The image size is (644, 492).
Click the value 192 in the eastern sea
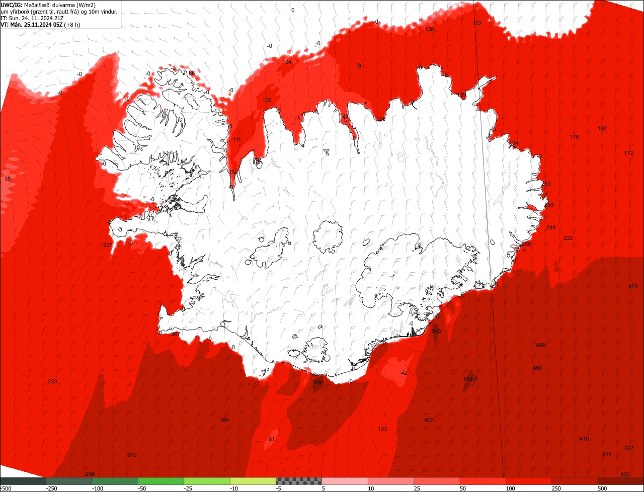(x=602, y=128)
